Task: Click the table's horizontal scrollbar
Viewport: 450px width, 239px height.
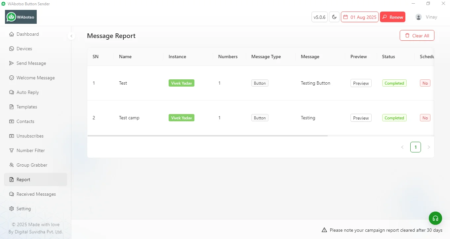Action: click(208, 136)
